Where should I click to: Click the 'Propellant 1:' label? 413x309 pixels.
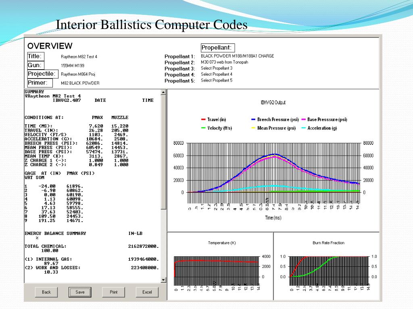(179, 56)
